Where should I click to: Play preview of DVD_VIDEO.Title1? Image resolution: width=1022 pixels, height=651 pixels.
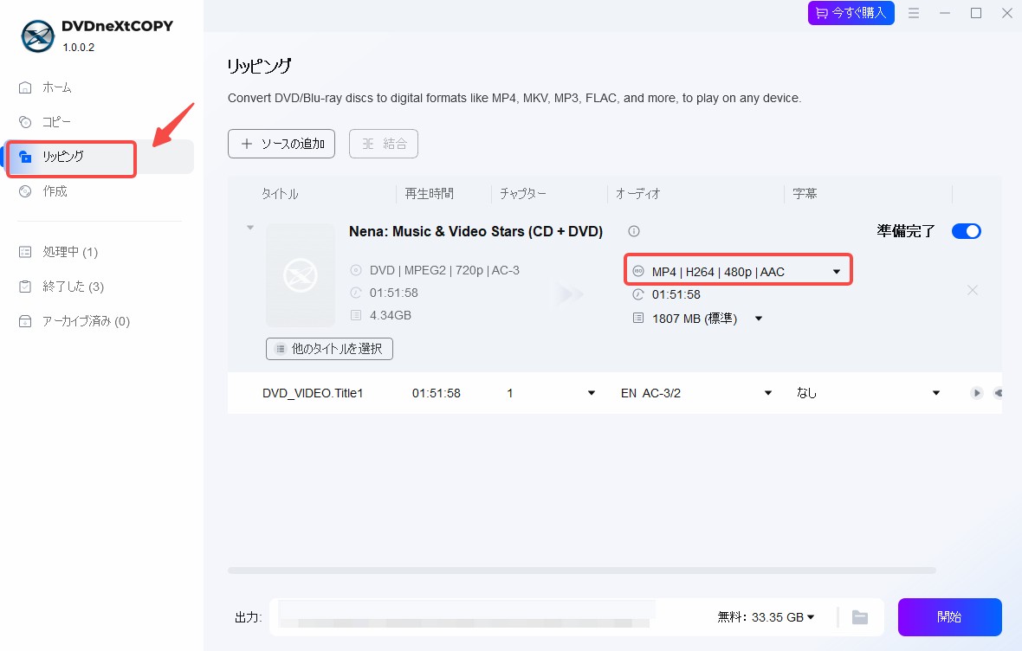tap(976, 393)
